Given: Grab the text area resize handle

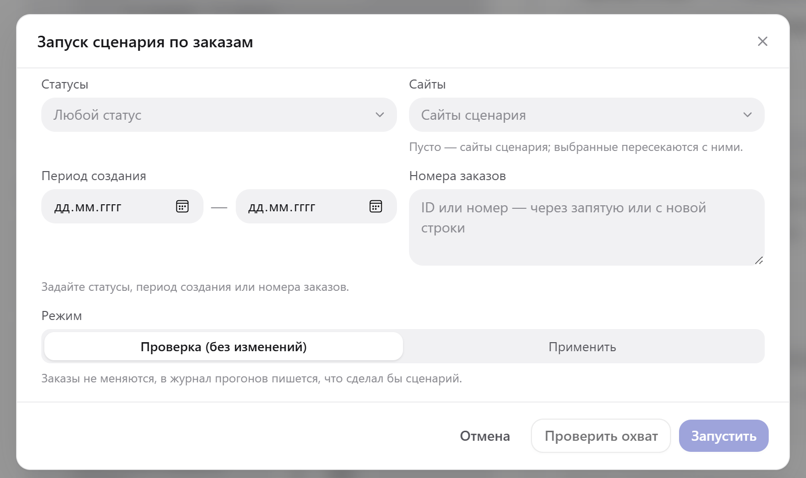Looking at the screenshot, I should [x=759, y=260].
